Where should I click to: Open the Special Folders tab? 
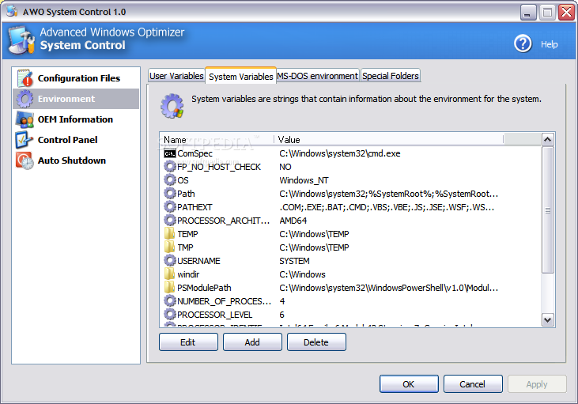point(391,76)
